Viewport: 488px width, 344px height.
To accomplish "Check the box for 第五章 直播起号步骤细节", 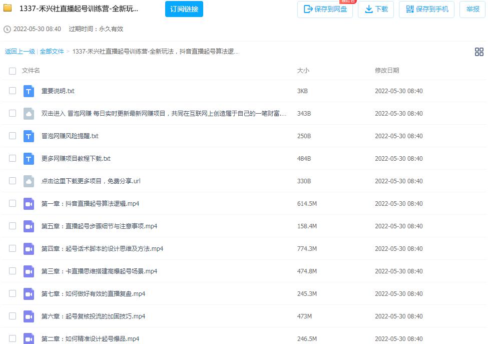I will (x=13, y=226).
